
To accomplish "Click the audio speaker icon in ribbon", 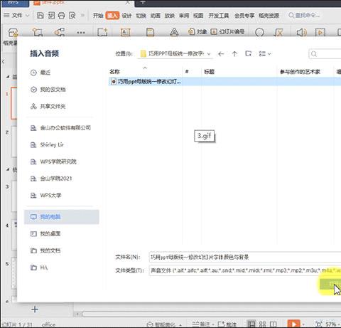I will [x=301, y=32].
